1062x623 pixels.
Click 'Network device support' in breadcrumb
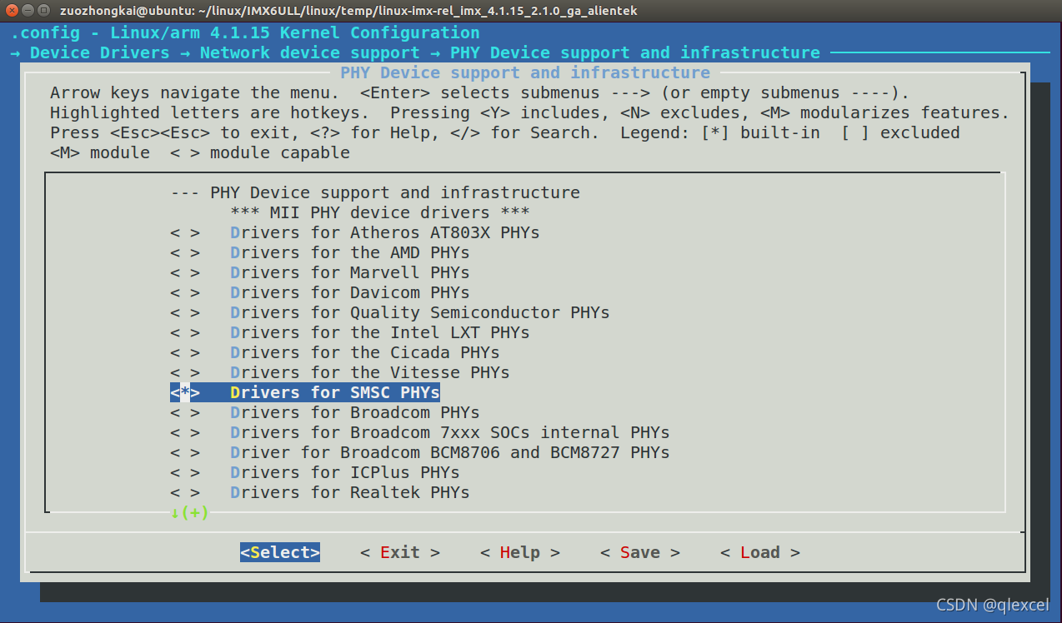click(310, 52)
